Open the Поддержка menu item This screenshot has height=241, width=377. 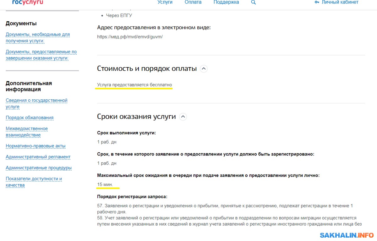coord(226,3)
